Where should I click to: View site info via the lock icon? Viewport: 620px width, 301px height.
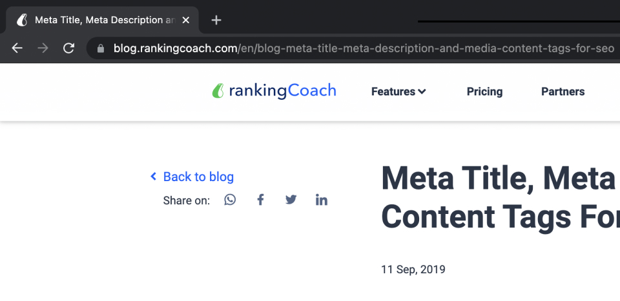(101, 48)
